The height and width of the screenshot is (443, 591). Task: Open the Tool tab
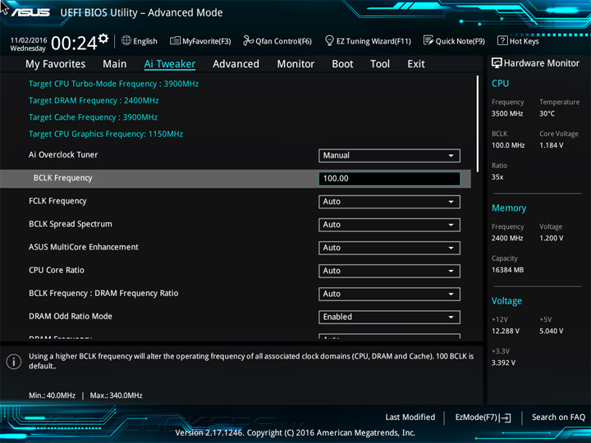(380, 64)
